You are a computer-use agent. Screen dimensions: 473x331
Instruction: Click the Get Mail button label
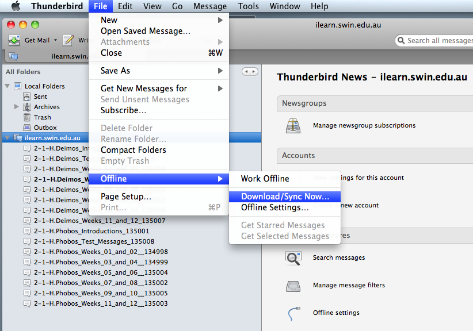coord(37,40)
